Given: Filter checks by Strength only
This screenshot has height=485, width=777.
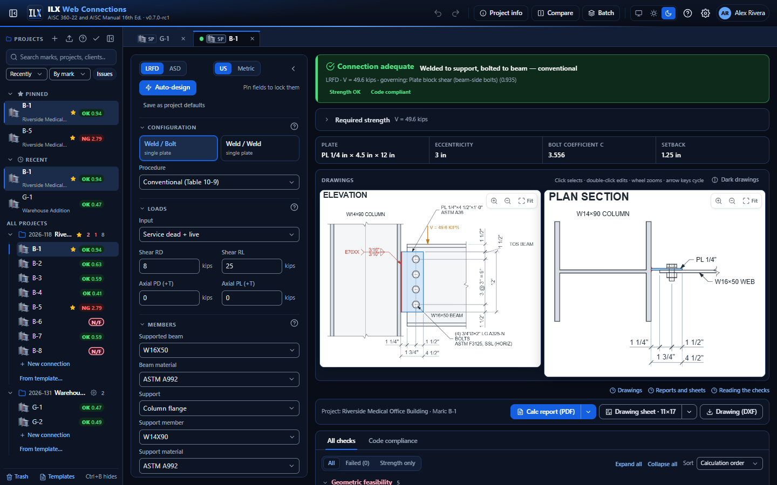Looking at the screenshot, I should [398, 463].
